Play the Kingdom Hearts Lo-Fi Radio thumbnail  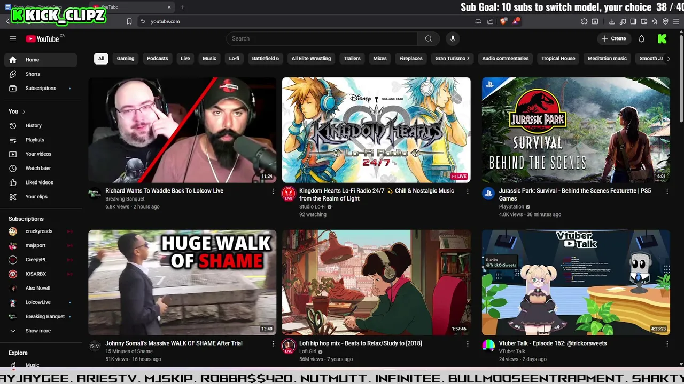coord(376,130)
